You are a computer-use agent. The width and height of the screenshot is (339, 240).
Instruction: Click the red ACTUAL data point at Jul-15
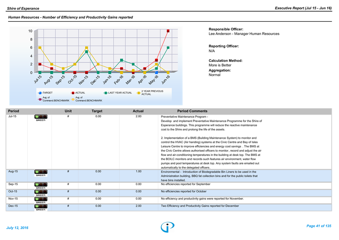pyautogui.click(x=40, y=64)
